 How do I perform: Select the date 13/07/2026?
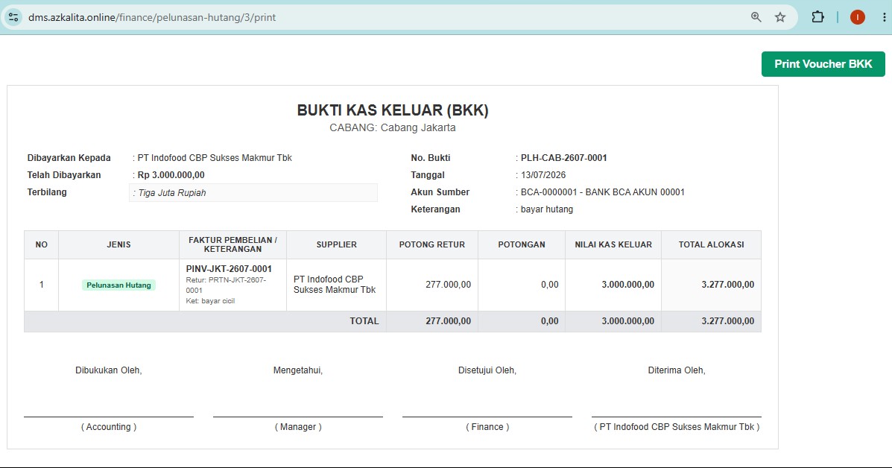pyautogui.click(x=543, y=175)
